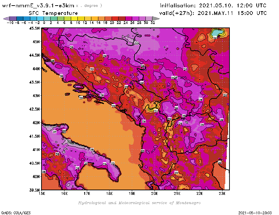Click the Hydrological and Meteorological service of Montenegro caption
The height and width of the screenshot is (215, 279).
(139, 203)
